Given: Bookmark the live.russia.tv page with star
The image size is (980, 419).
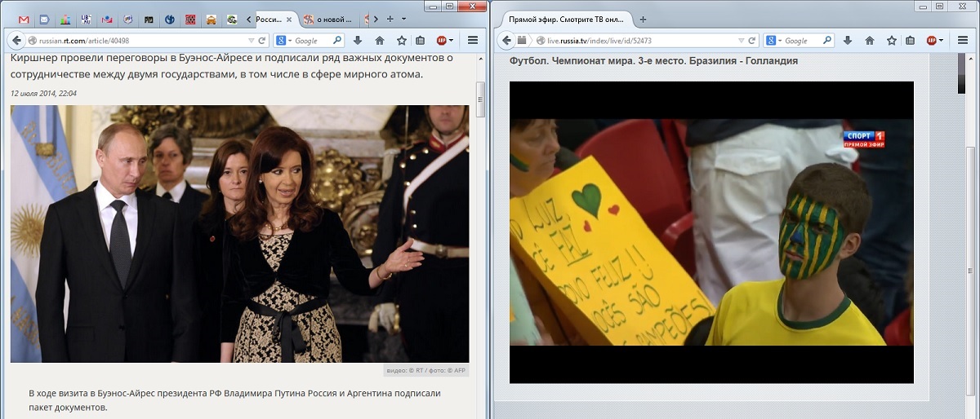Looking at the screenshot, I should click(x=892, y=40).
